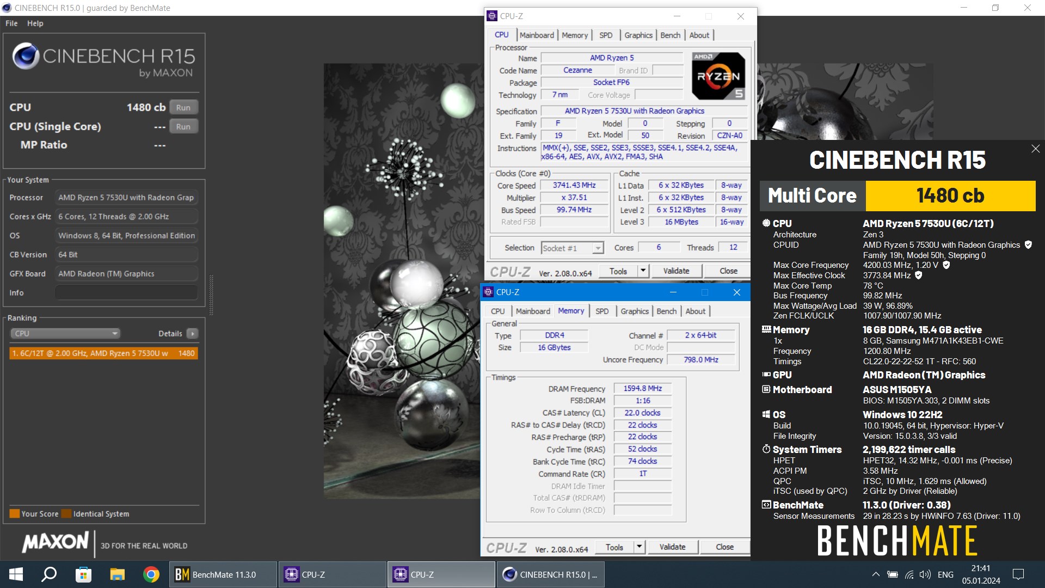Image resolution: width=1045 pixels, height=588 pixels.
Task: Open Windows taskbar search
Action: pos(49,574)
